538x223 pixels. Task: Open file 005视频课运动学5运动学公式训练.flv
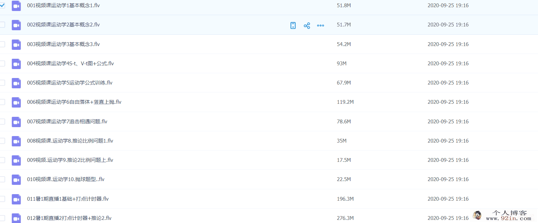coord(70,82)
